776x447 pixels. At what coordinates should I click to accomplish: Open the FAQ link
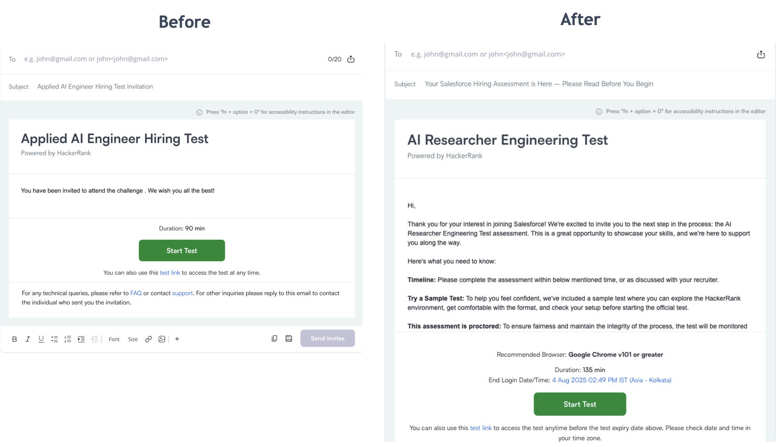tap(136, 293)
